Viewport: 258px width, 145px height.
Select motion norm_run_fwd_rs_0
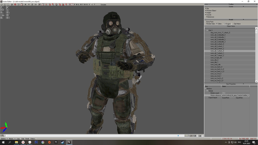click(217, 81)
